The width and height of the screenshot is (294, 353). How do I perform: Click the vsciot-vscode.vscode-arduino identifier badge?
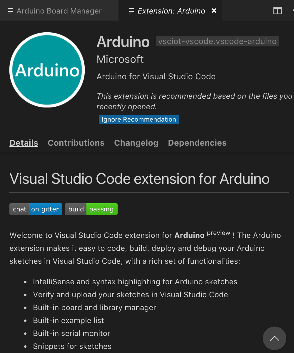click(217, 41)
